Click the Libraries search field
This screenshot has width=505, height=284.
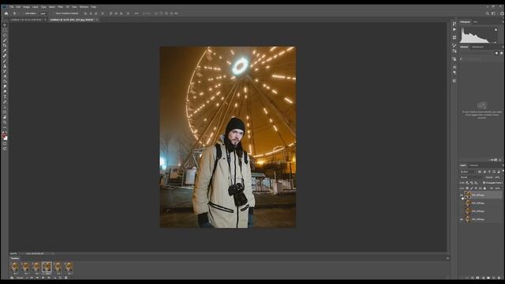tap(481, 59)
